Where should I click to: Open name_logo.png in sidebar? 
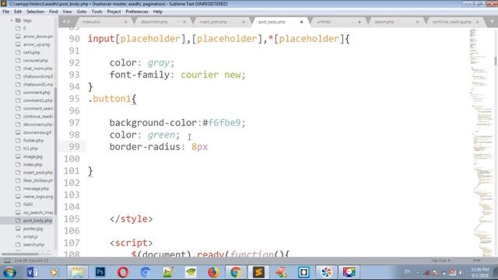coord(38,197)
